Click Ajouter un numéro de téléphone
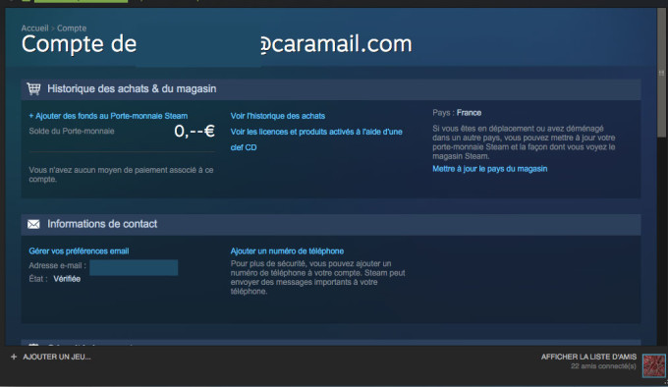The image size is (668, 387). pos(287,251)
